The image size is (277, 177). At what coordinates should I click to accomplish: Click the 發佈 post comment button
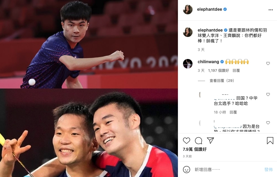pos(269,170)
